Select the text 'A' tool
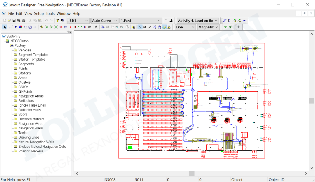The image size is (315, 182). coord(96,27)
